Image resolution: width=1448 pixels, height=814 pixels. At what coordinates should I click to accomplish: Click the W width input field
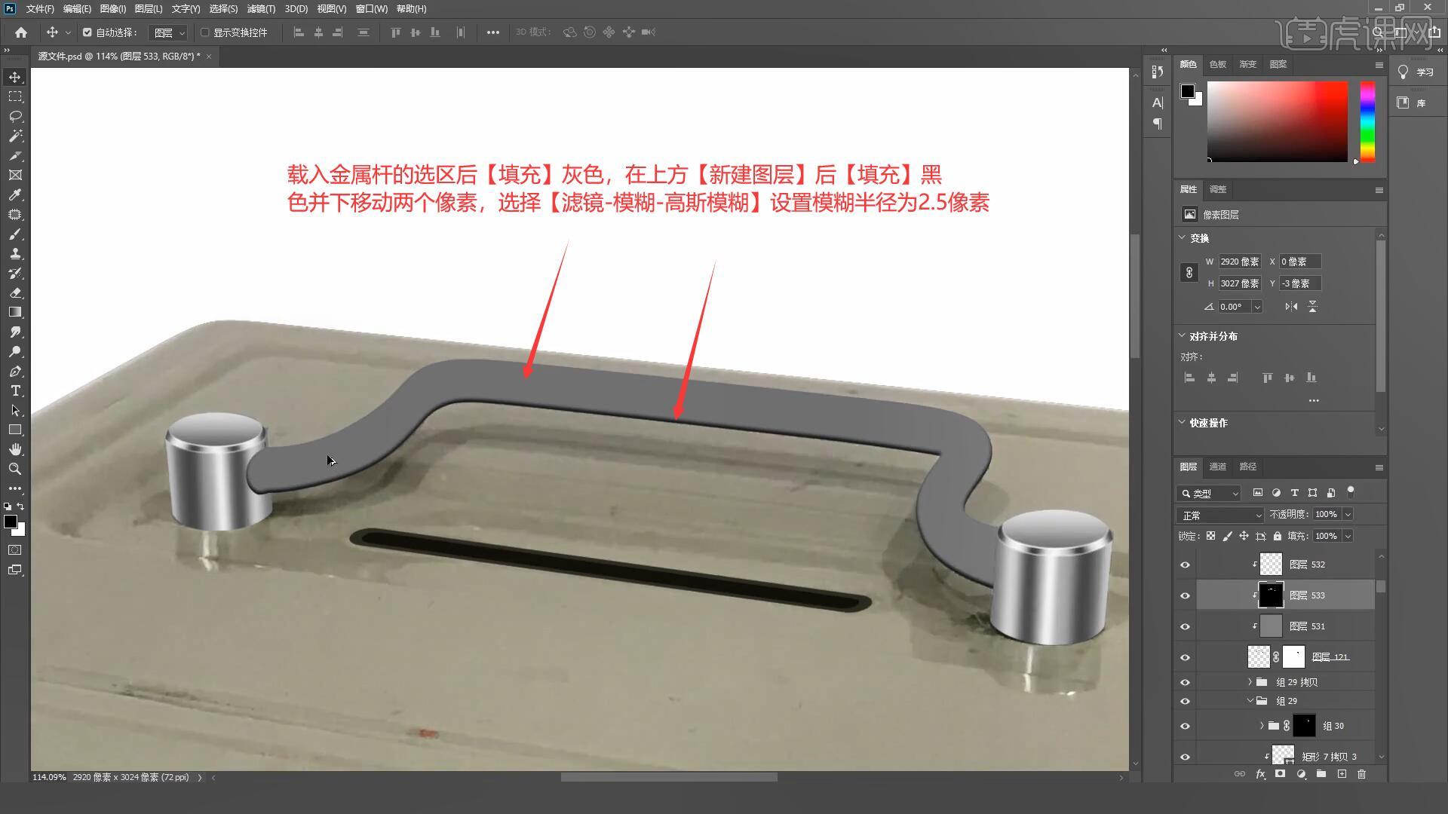tap(1239, 262)
